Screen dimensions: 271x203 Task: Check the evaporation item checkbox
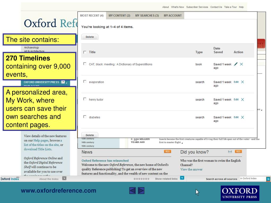pyautogui.click(x=85, y=81)
